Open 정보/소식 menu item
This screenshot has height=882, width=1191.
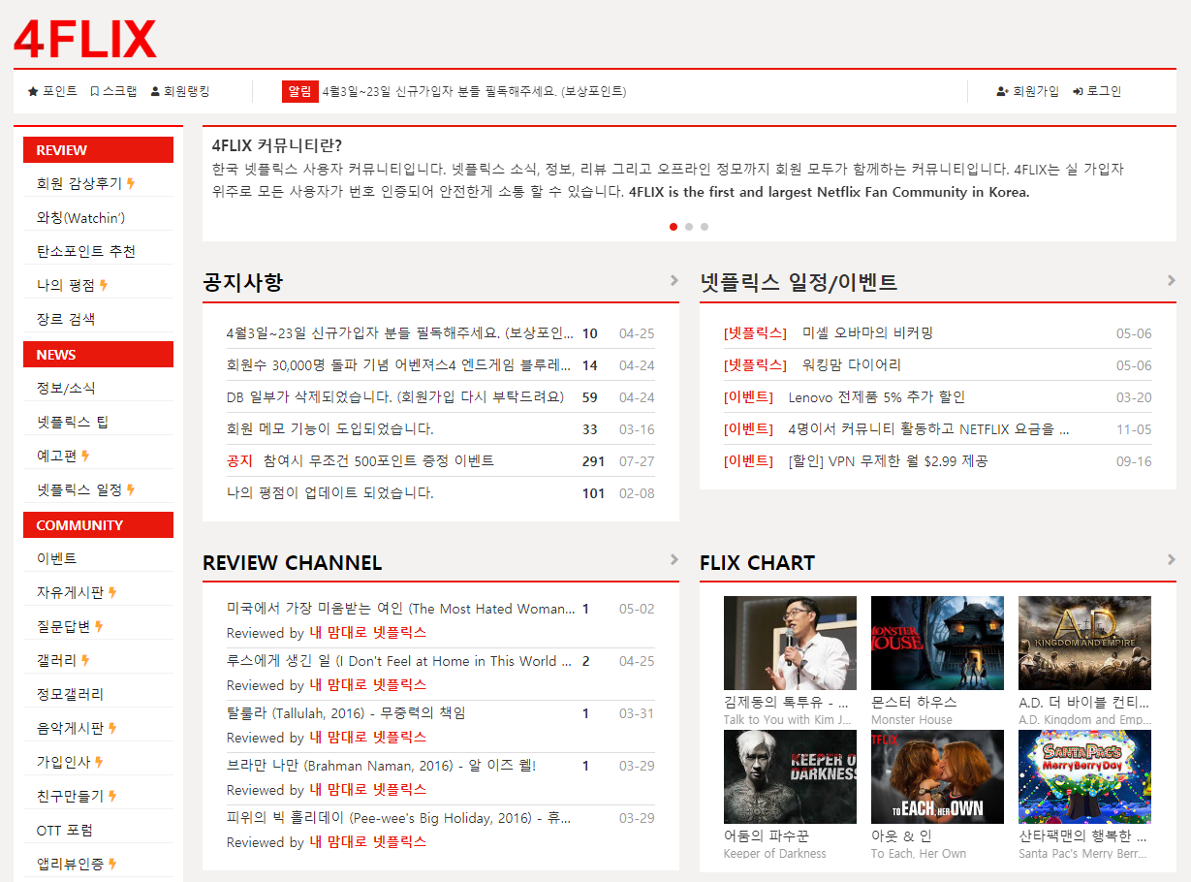(x=66, y=388)
